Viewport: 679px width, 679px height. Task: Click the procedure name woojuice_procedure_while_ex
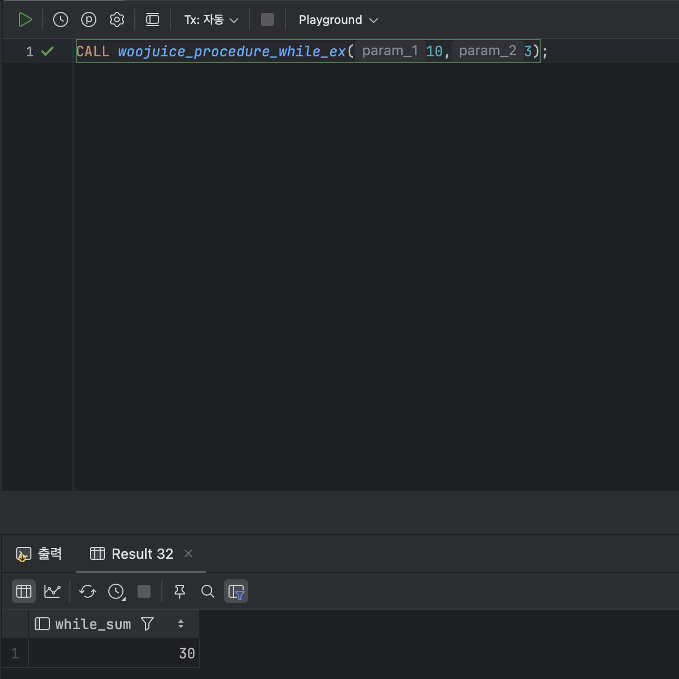[x=232, y=51]
